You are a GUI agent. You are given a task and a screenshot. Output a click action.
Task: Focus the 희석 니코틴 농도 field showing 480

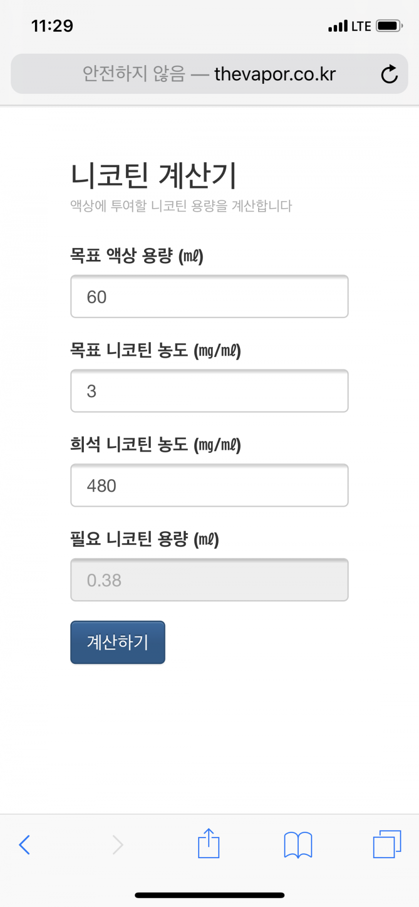click(x=209, y=485)
